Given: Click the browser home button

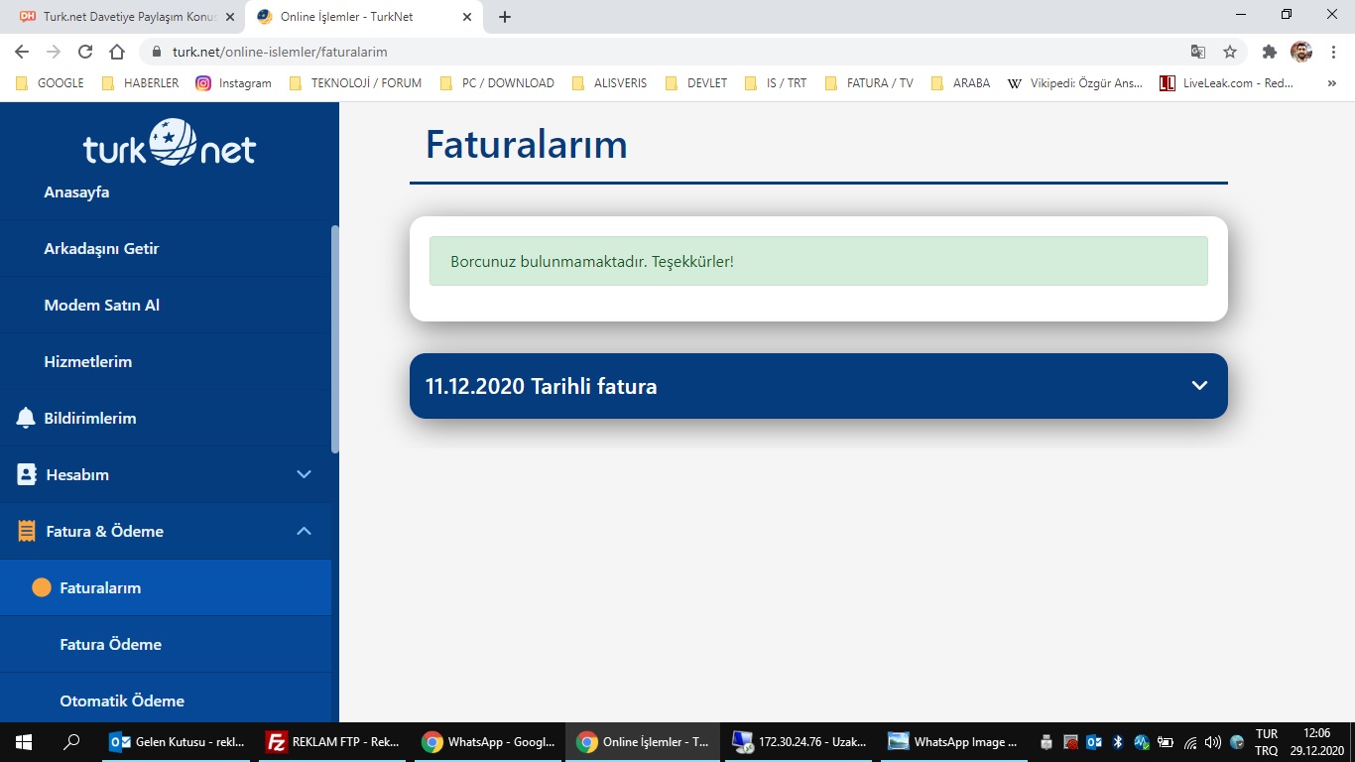Looking at the screenshot, I should coord(117,52).
